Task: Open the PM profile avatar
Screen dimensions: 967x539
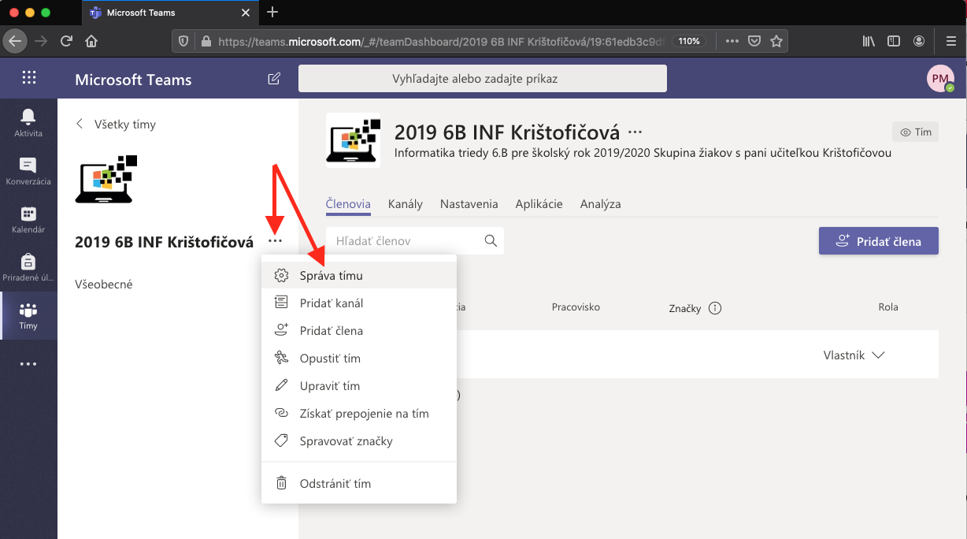Action: pos(939,79)
